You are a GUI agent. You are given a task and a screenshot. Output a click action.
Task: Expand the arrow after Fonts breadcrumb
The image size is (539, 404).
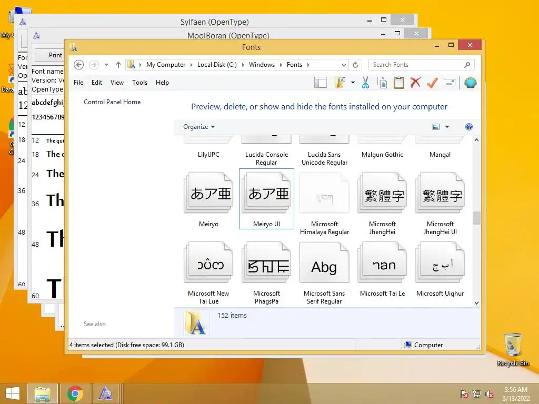pyautogui.click(x=308, y=65)
